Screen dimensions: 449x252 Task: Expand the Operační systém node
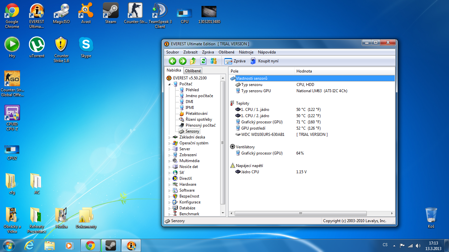tap(170, 143)
